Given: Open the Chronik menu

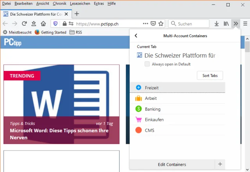Looking at the screenshot, I should pyautogui.click(x=59, y=3).
